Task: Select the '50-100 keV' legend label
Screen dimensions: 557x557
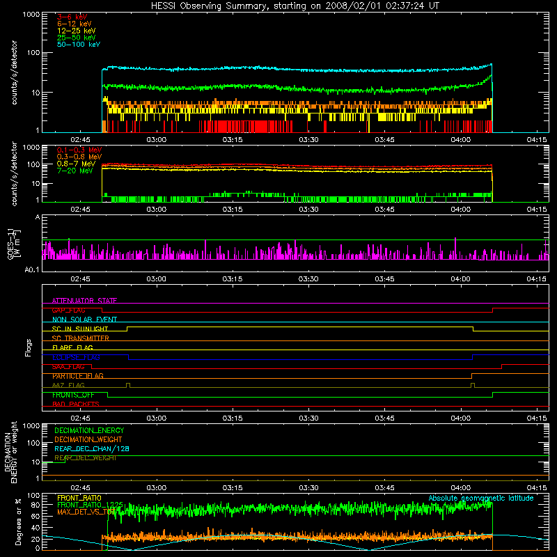Action: click(79, 45)
